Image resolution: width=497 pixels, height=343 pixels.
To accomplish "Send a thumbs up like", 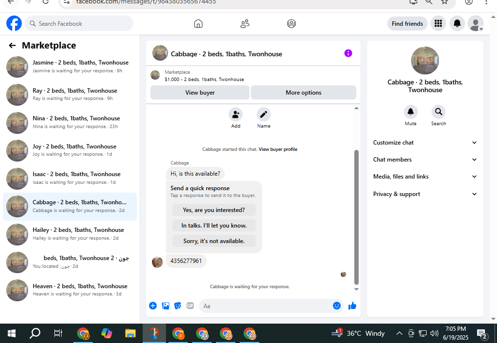I will pyautogui.click(x=352, y=306).
